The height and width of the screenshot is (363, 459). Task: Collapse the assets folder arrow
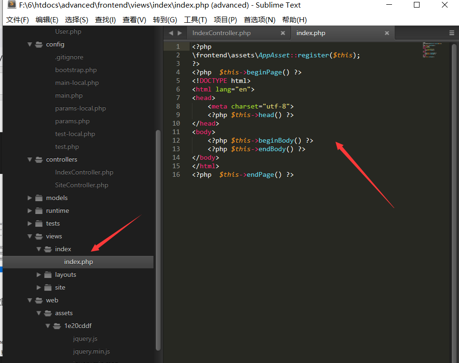coord(38,313)
